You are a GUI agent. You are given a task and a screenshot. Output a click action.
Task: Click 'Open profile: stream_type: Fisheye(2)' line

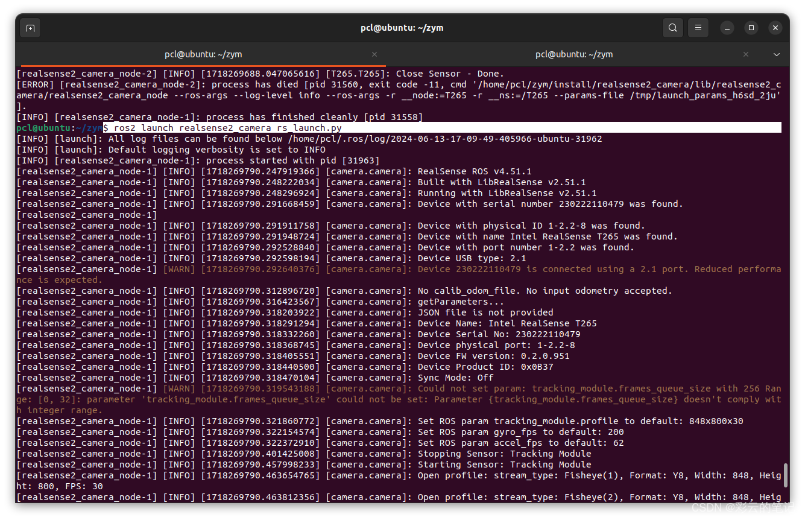coord(399,497)
